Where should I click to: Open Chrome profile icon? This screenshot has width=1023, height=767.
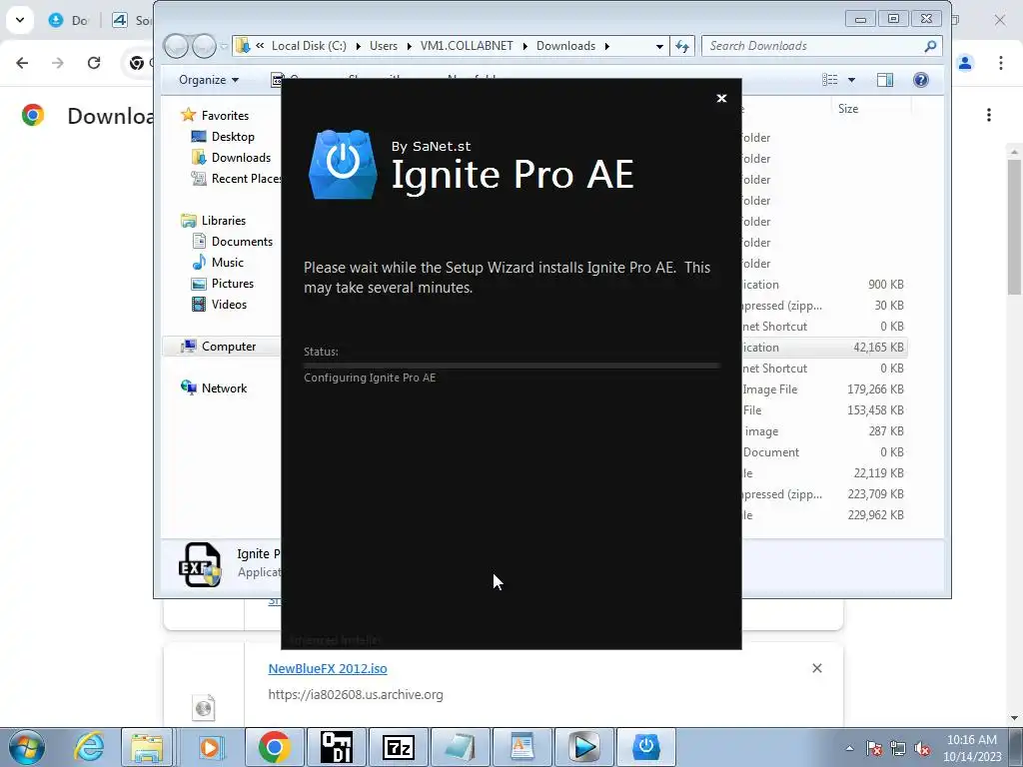965,63
